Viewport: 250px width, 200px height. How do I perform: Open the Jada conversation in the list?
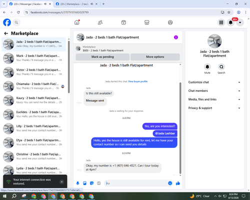[33, 44]
